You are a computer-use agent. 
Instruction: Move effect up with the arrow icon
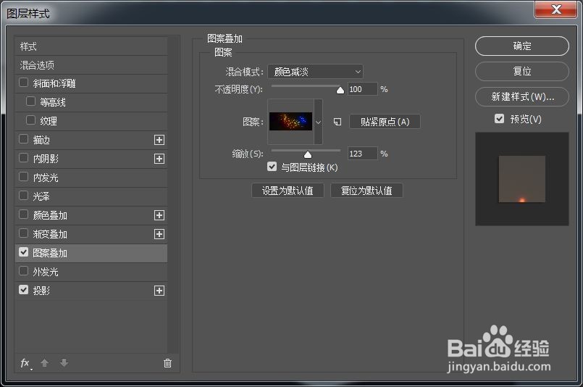pyautogui.click(x=45, y=363)
